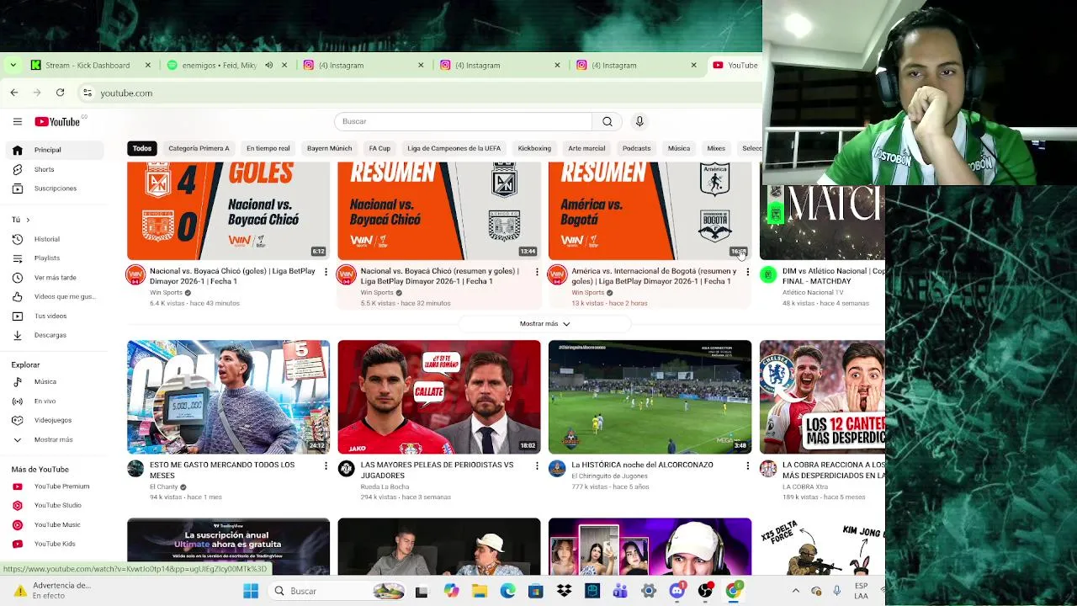This screenshot has width=1077, height=606.
Task: Open En vivo under Explorar
Action: pyautogui.click(x=54, y=401)
